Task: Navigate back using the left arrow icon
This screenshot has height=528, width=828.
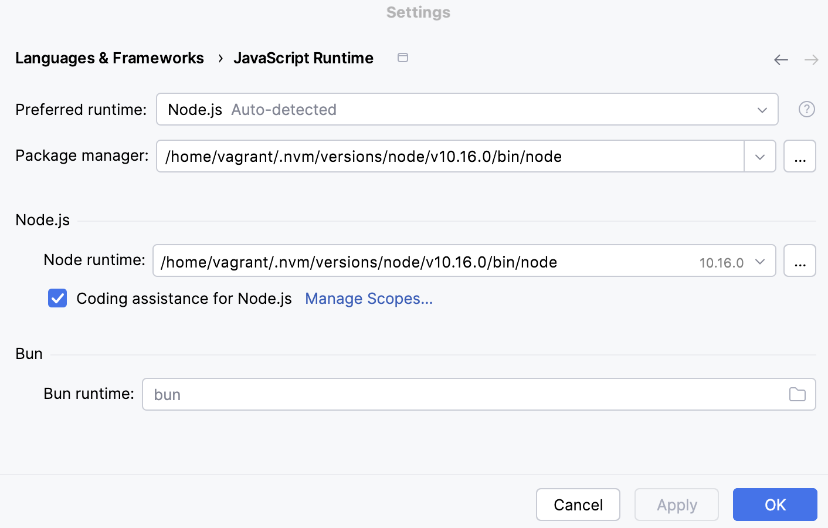Action: [781, 59]
